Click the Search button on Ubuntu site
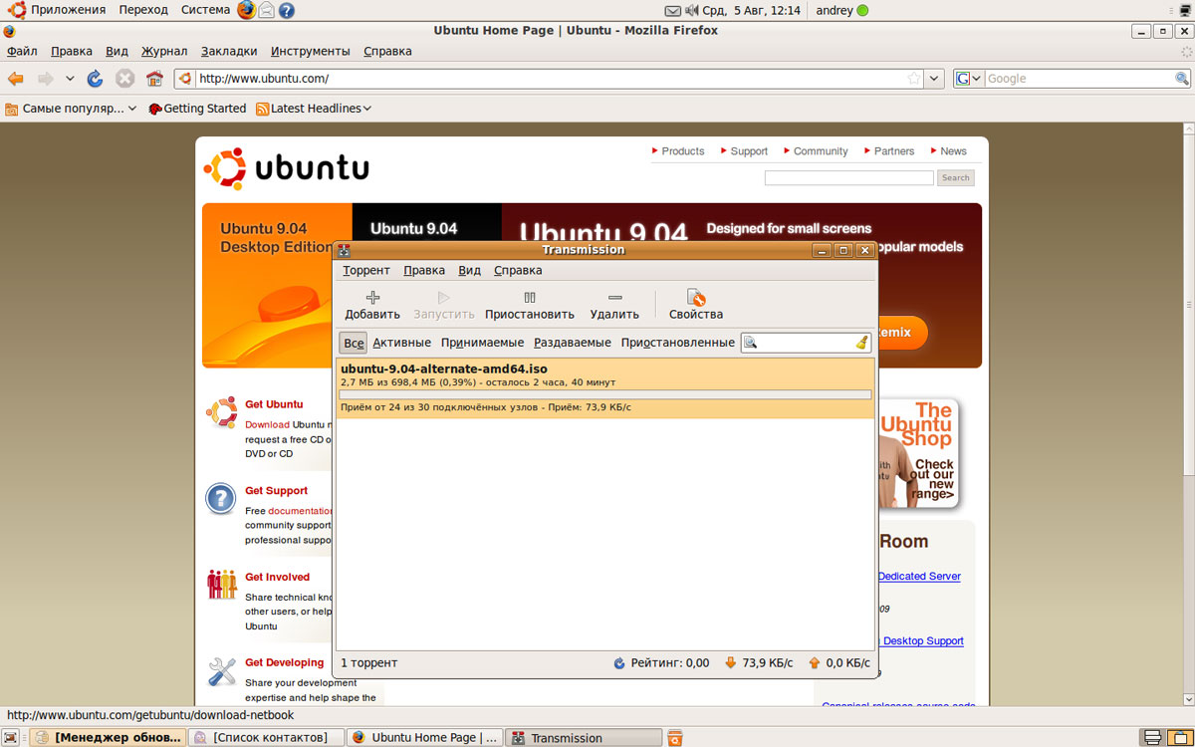Viewport: 1195px width, 747px height. pyautogui.click(x=955, y=178)
